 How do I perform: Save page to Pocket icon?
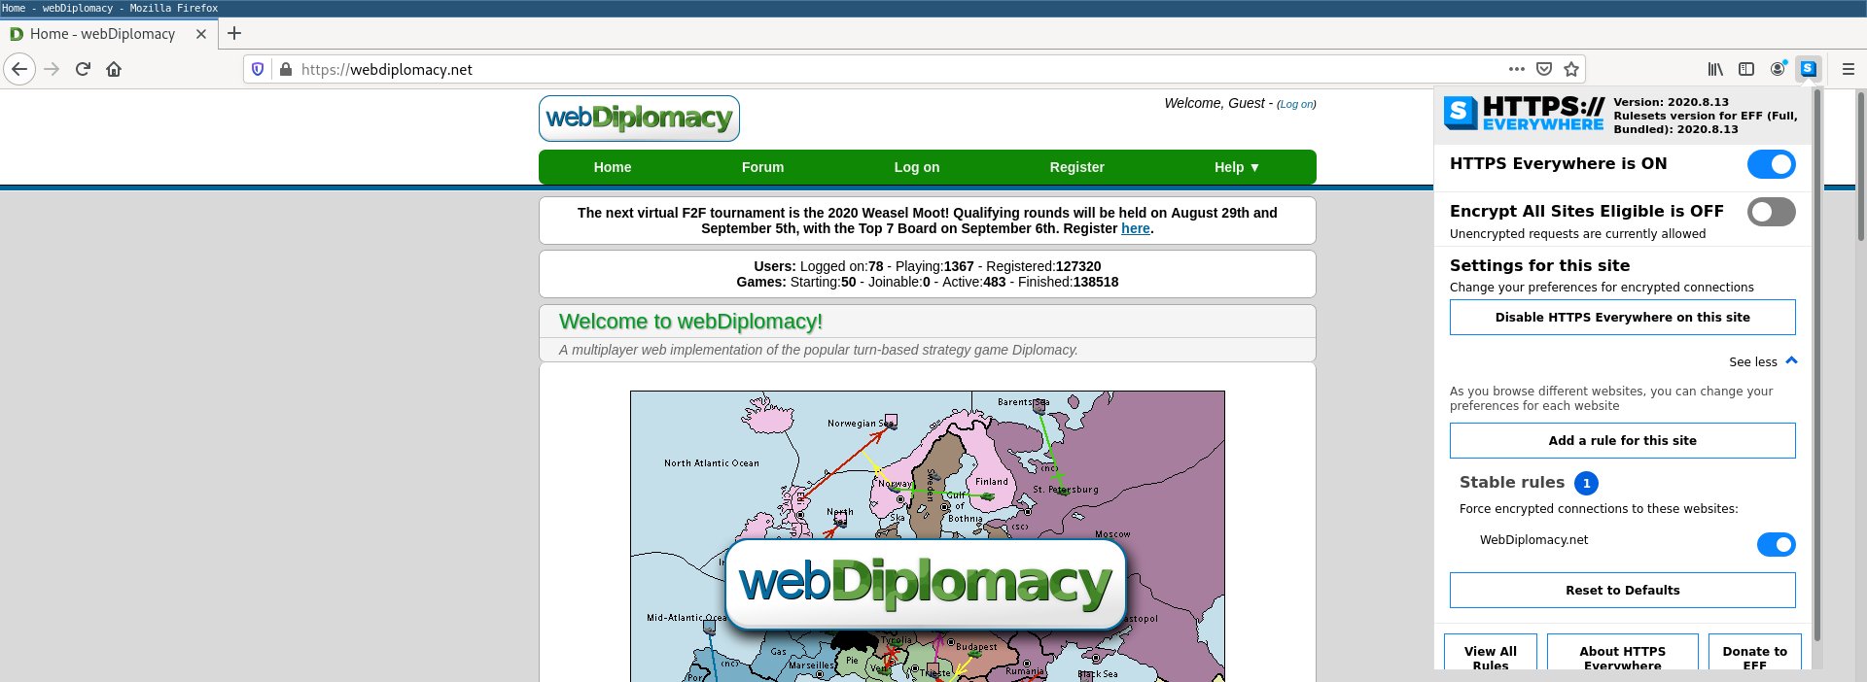point(1544,69)
